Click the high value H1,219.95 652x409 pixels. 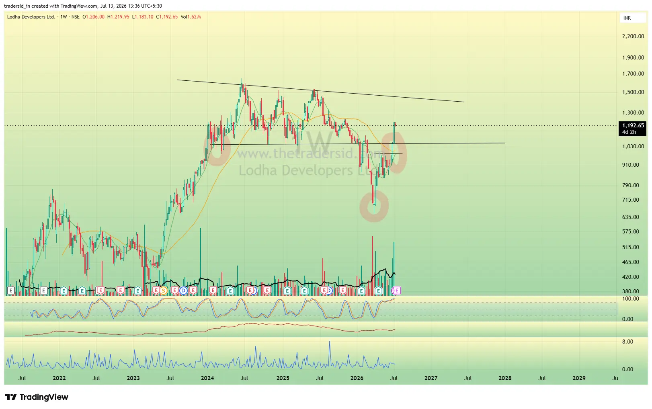(118, 17)
